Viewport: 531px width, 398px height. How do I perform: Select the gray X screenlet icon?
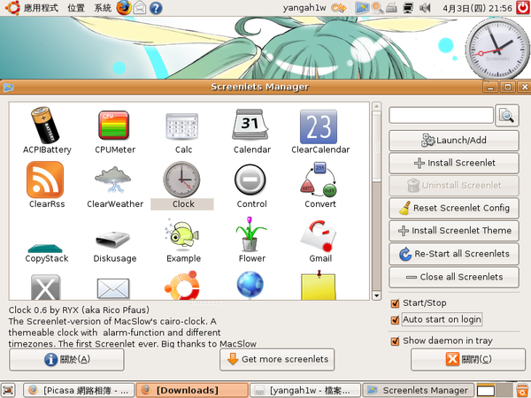pyautogui.click(x=45, y=287)
